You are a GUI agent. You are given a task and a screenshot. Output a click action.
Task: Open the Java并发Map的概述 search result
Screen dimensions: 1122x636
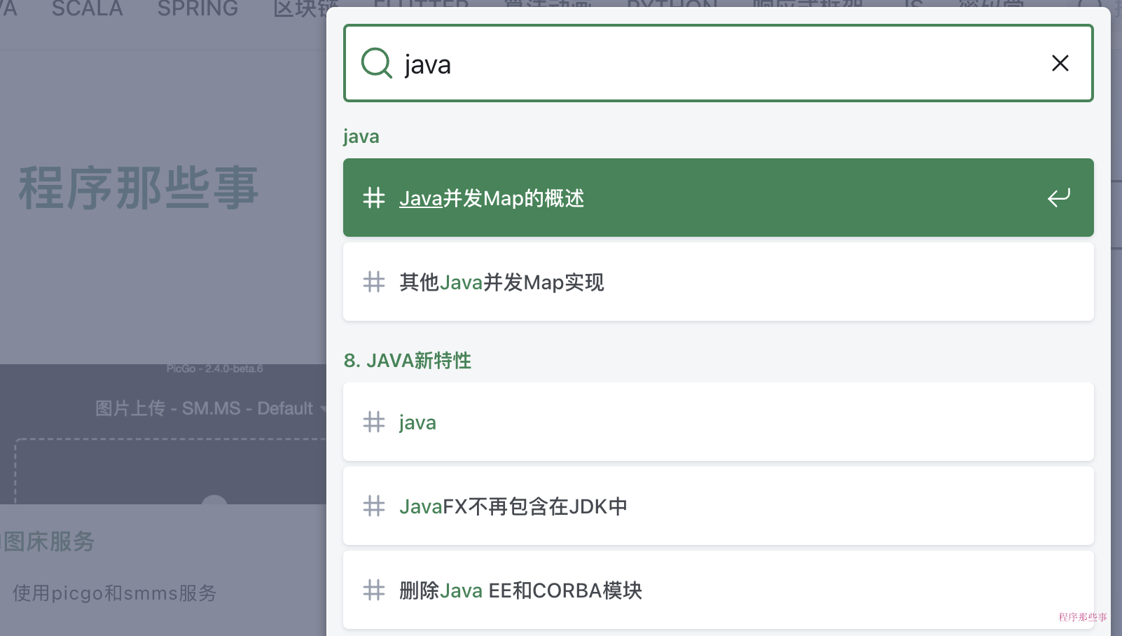pos(492,198)
